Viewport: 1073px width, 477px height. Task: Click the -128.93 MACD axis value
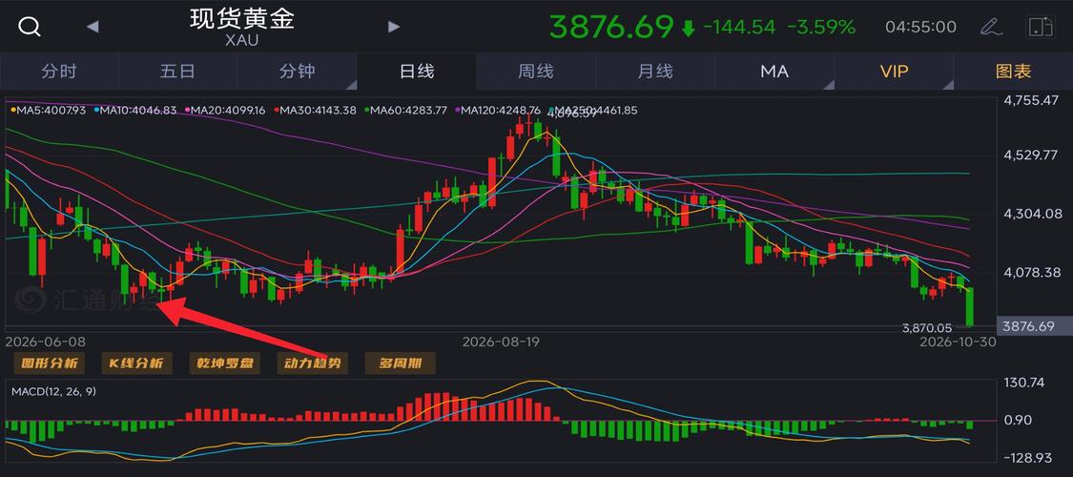1028,457
